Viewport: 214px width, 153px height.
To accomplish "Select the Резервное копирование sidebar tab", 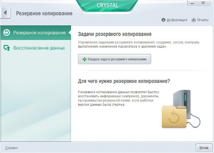I will coord(36,33).
